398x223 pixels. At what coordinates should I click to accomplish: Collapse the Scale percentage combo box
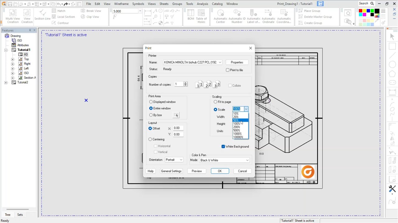tap(246, 109)
